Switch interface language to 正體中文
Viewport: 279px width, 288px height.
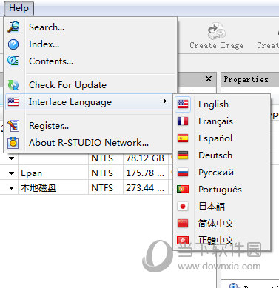222,240
